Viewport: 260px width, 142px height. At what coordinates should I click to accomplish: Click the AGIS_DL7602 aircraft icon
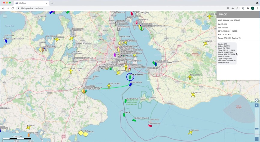tap(109, 86)
